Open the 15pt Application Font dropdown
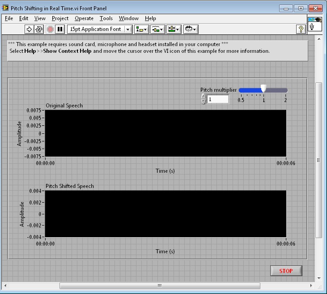Screen dimensions: 327x294 pyautogui.click(x=100, y=29)
